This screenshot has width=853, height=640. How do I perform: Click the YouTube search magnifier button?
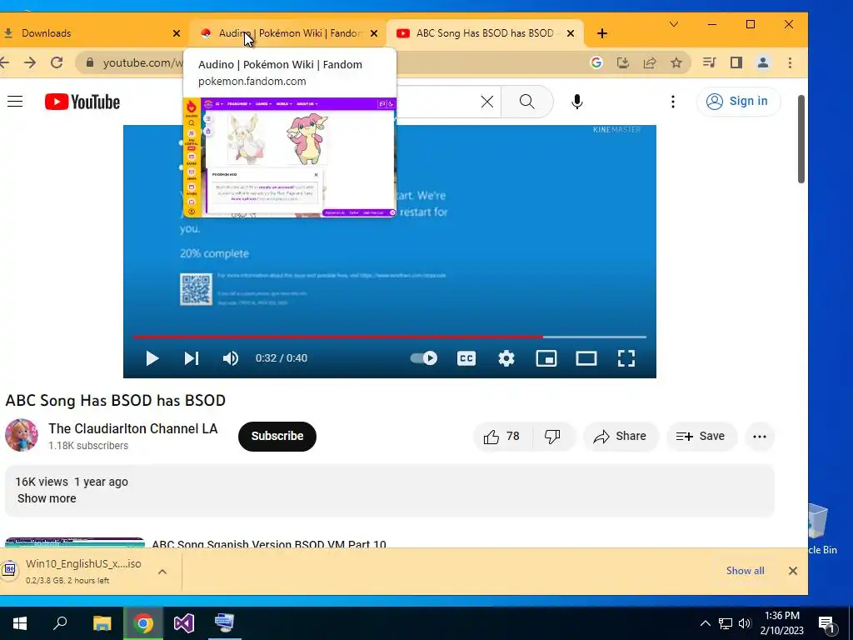(526, 102)
